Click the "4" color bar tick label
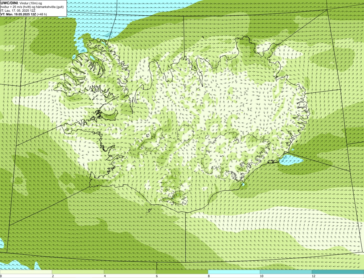Image resolution: width=364 pixels, height=278 pixels. coord(105,276)
